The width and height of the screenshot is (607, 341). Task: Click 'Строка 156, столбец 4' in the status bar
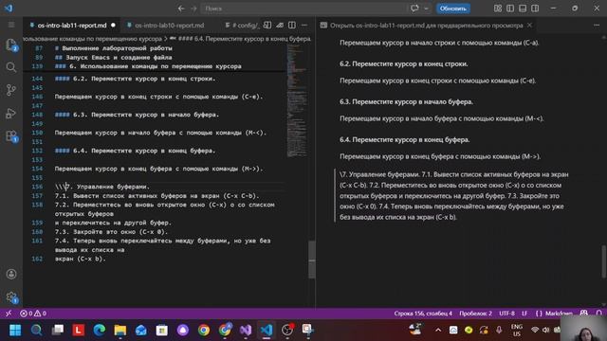pos(423,314)
